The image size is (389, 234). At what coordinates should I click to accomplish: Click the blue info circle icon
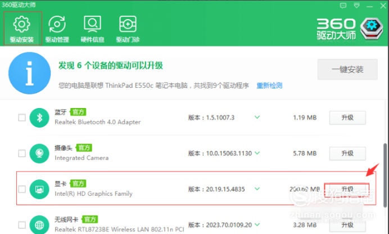click(x=30, y=73)
